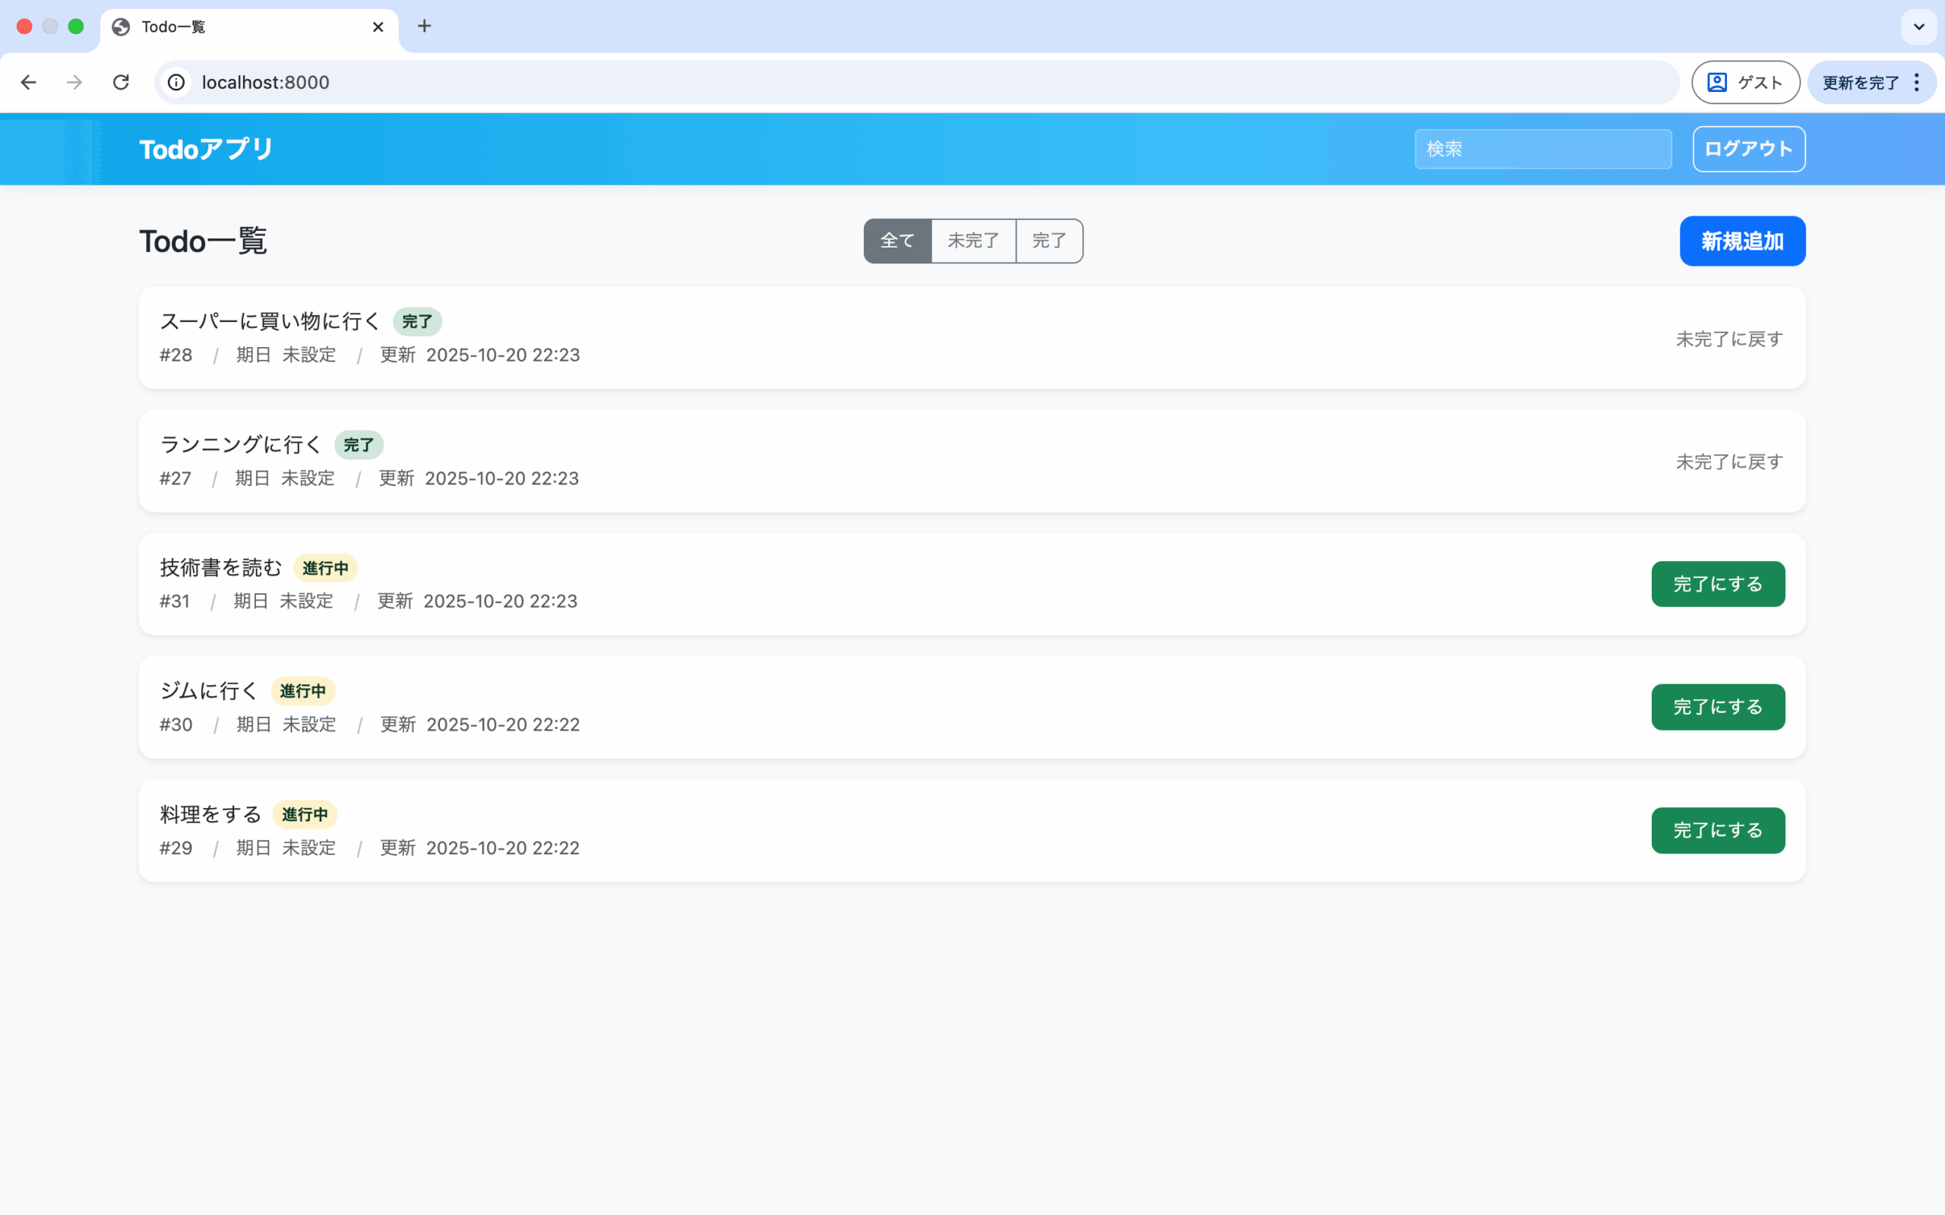
Task: Click the 新規追加 button
Action: (1741, 240)
